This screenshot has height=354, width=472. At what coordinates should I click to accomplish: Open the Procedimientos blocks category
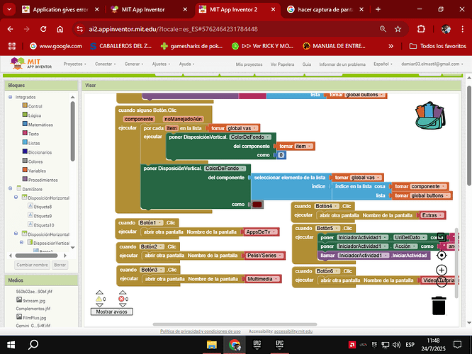43,180
